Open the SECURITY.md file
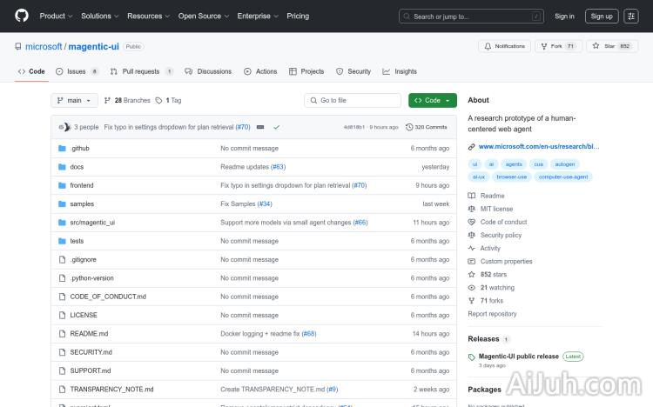 pos(91,352)
